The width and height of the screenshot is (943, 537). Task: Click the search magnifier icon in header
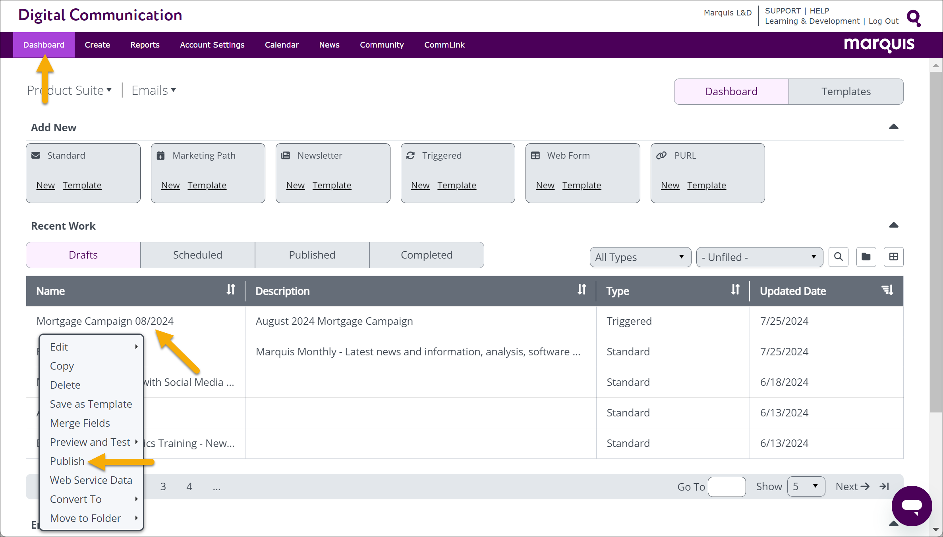pos(914,18)
